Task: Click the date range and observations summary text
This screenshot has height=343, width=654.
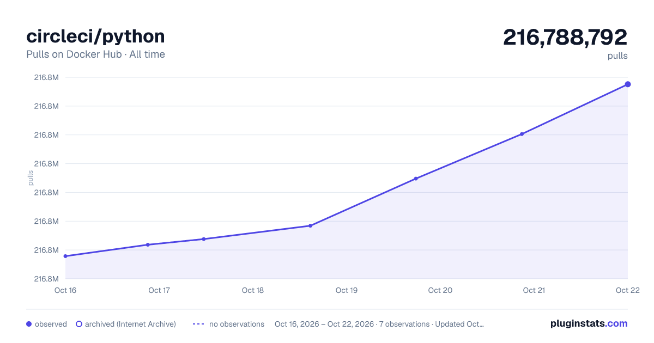Action: [379, 324]
